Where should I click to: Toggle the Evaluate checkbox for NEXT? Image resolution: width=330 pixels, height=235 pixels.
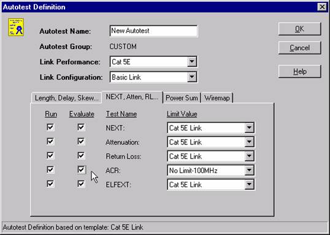point(81,127)
